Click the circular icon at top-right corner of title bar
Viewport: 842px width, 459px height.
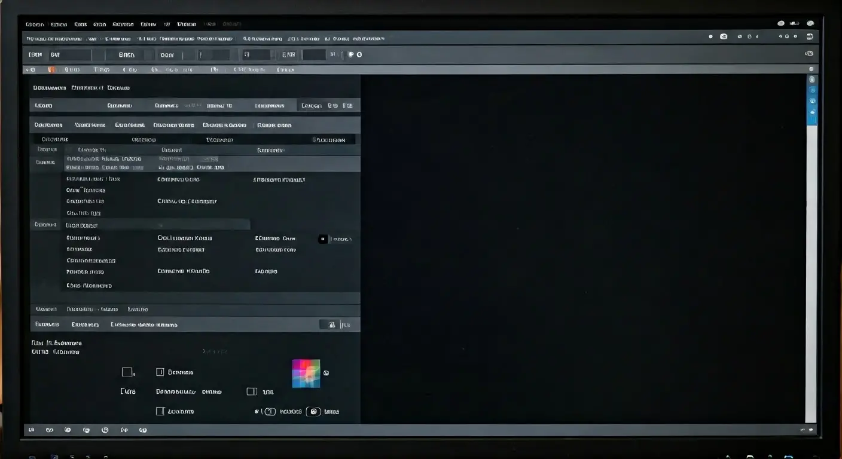[x=810, y=23]
